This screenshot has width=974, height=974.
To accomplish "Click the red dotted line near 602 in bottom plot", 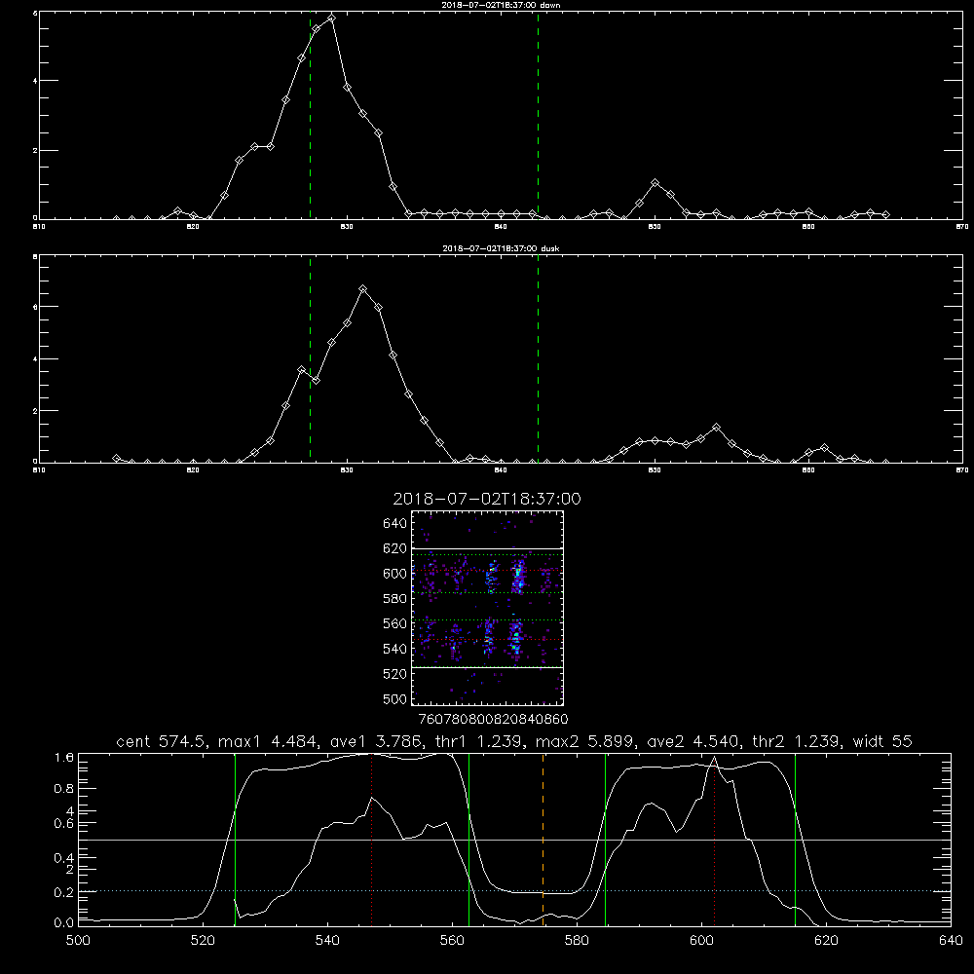I will pyautogui.click(x=714, y=840).
